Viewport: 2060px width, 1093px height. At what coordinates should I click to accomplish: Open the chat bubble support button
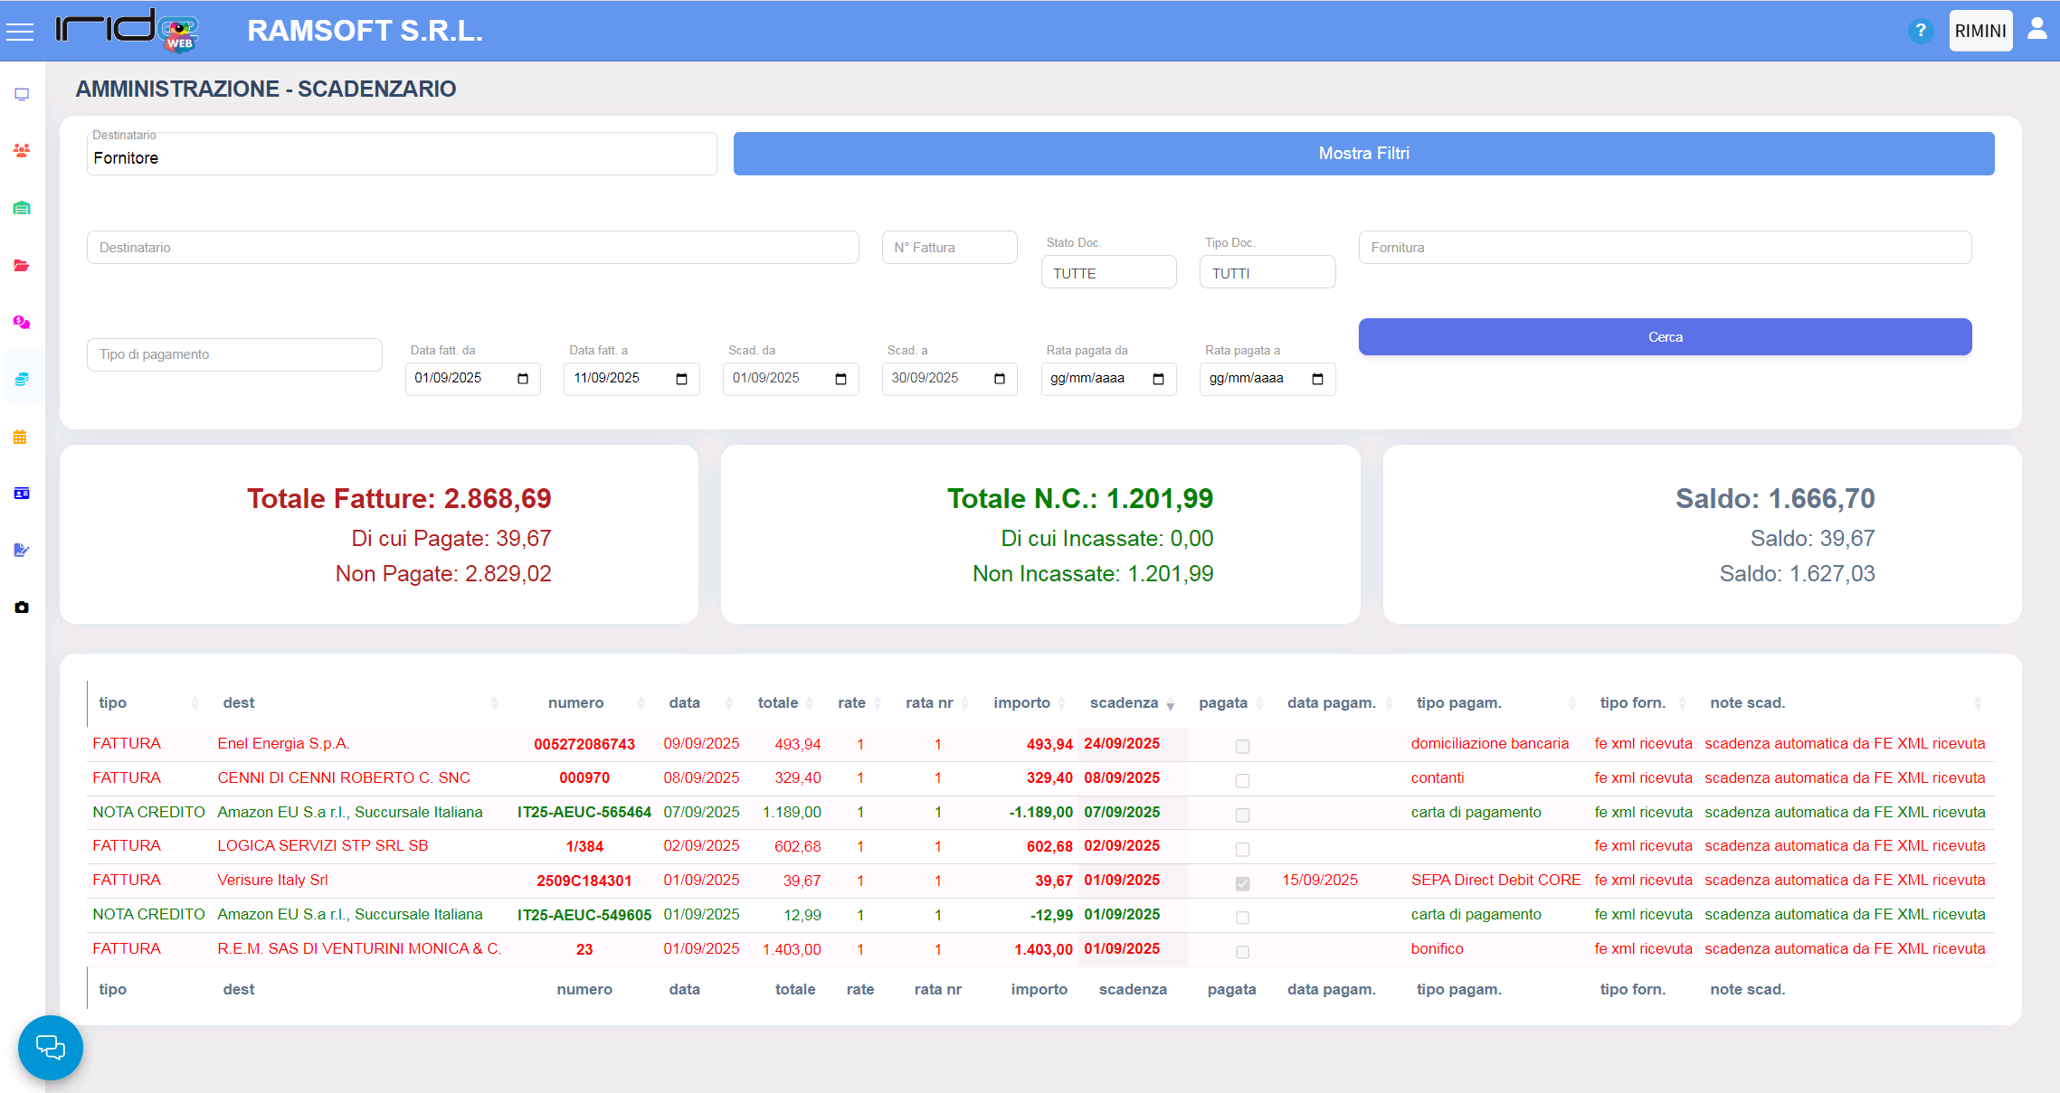51,1047
